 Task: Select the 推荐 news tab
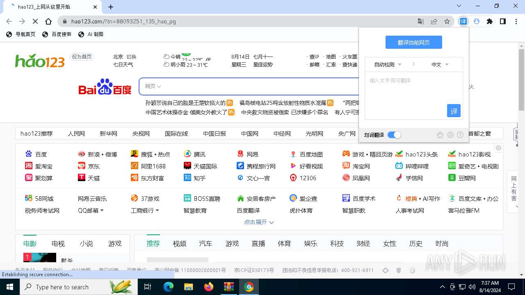click(x=153, y=243)
